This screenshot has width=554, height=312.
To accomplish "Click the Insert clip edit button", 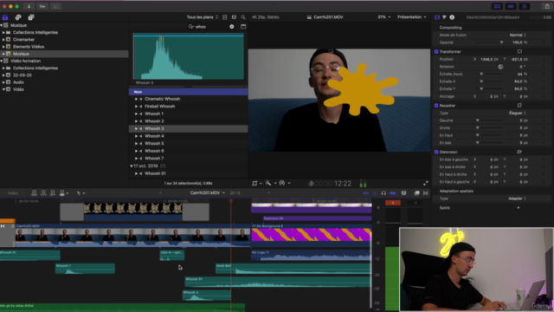I will coord(43,192).
